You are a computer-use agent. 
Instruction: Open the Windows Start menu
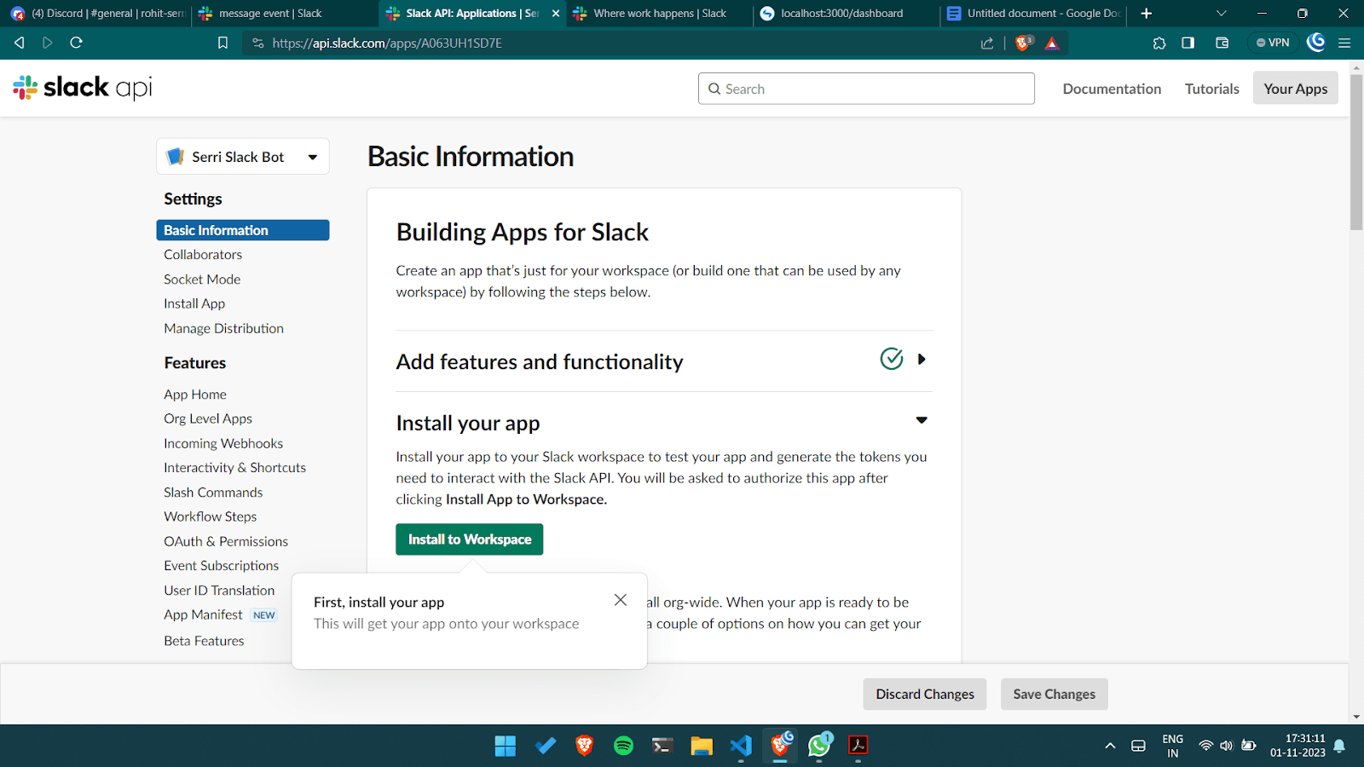pyautogui.click(x=506, y=746)
